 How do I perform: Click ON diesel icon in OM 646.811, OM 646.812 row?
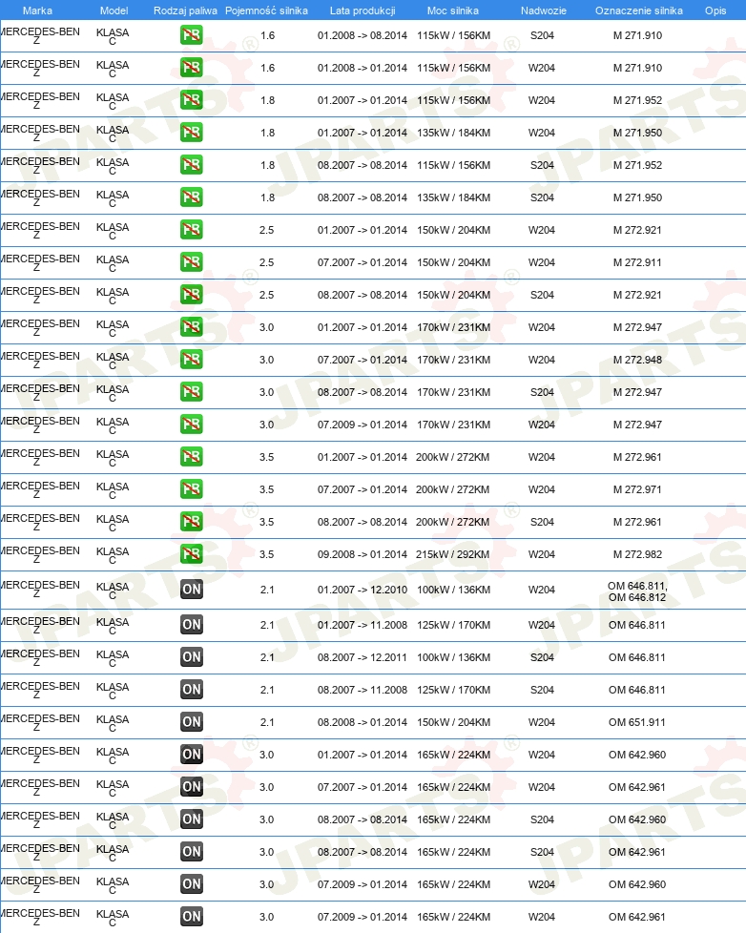[192, 590]
